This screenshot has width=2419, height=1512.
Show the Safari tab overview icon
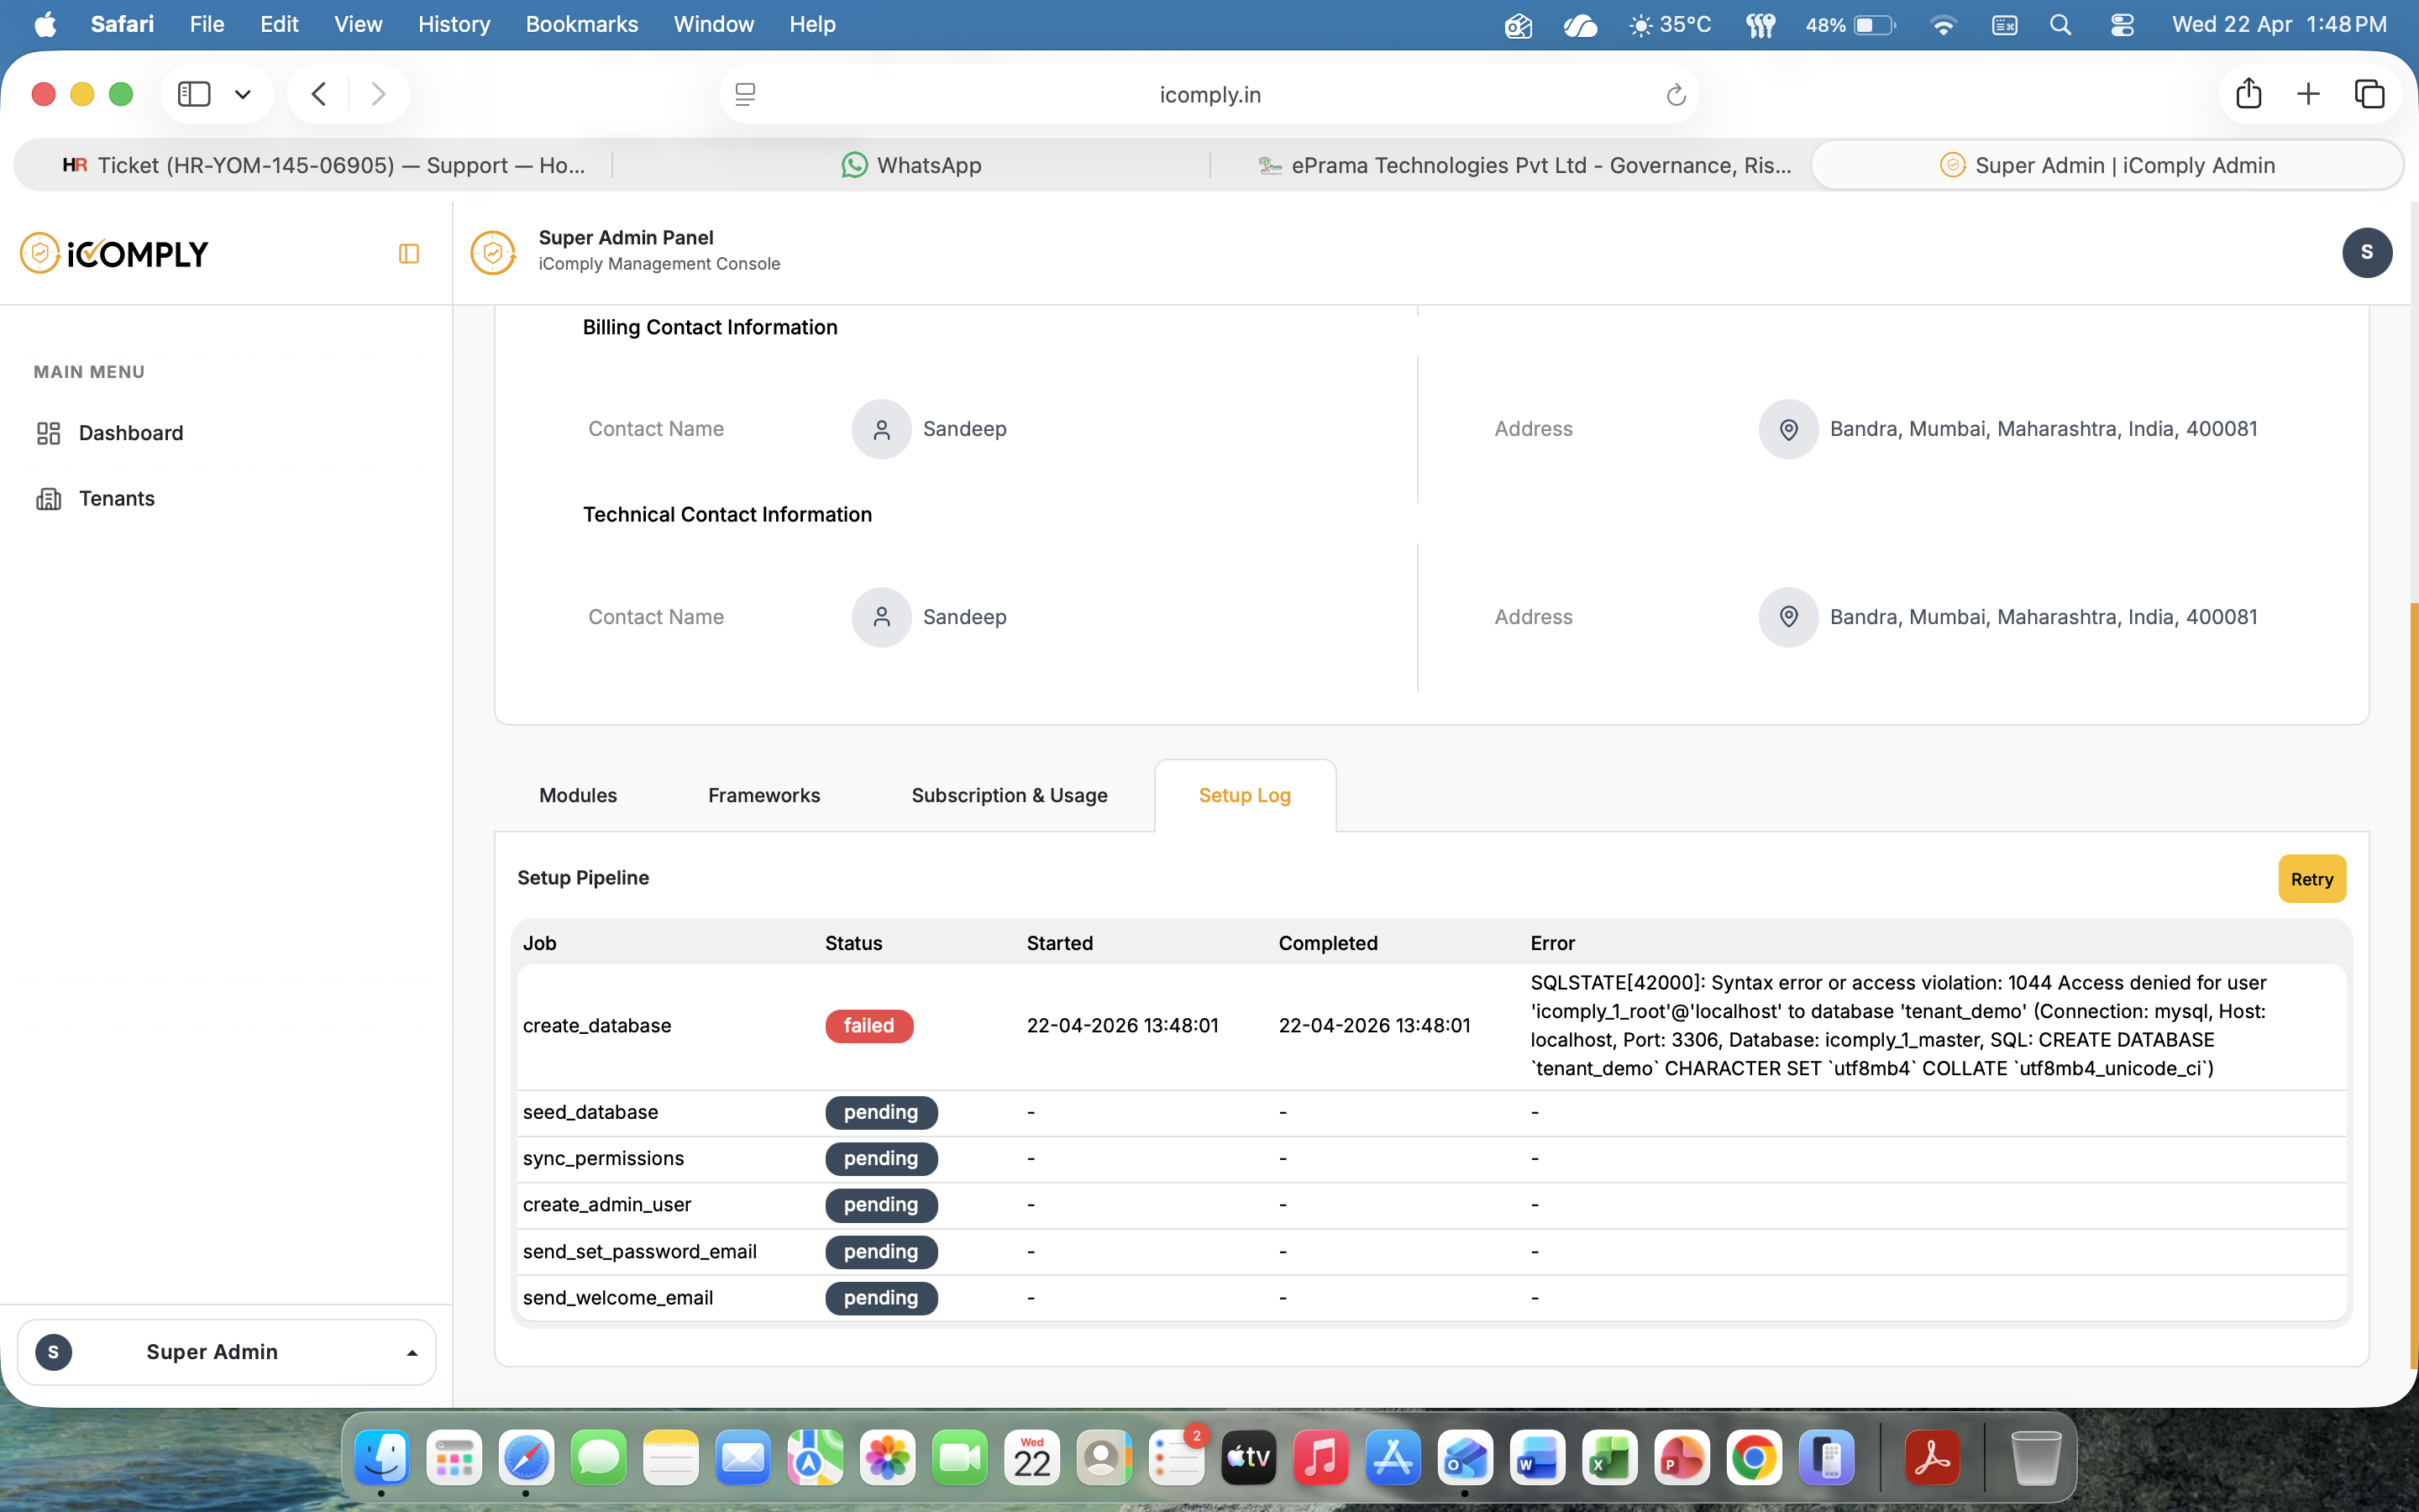[2369, 94]
